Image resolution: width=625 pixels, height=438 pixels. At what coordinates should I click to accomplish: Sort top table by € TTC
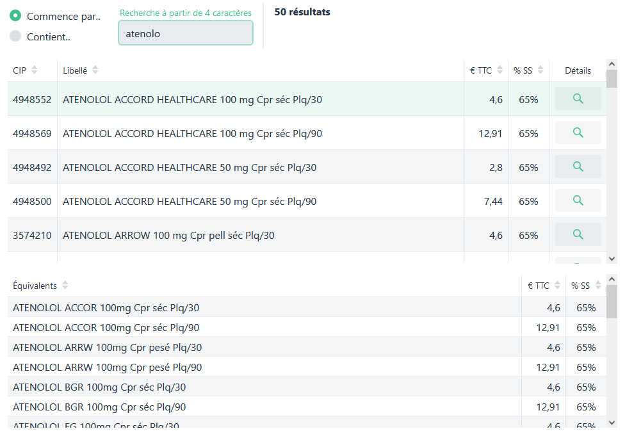pyautogui.click(x=500, y=70)
